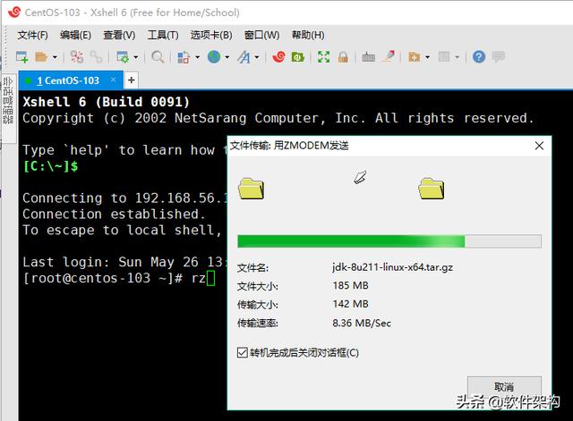This screenshot has width=573, height=421.
Task: Add a new tab with the plus button
Action: click(x=132, y=80)
